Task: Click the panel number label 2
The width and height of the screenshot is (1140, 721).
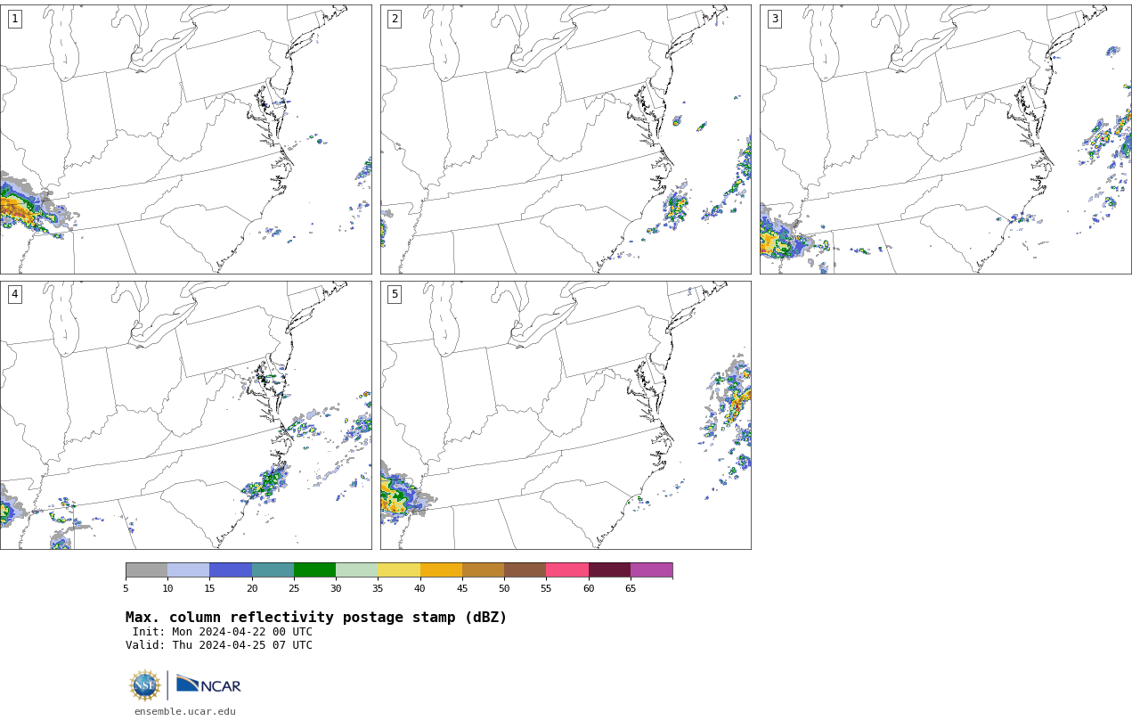Action: tap(395, 19)
